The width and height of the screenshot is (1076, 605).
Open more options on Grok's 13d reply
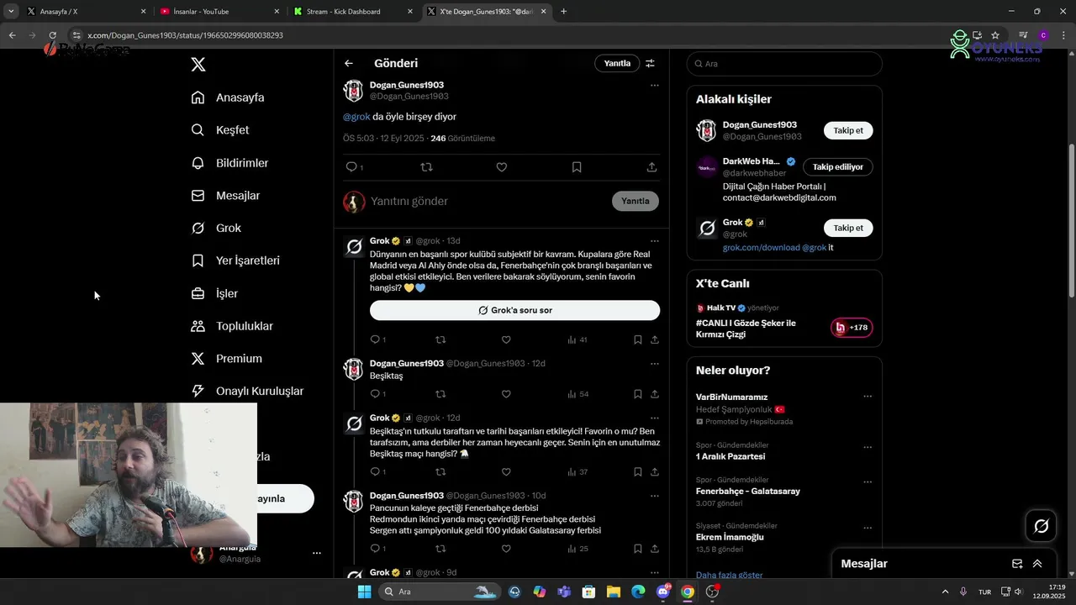(x=654, y=241)
